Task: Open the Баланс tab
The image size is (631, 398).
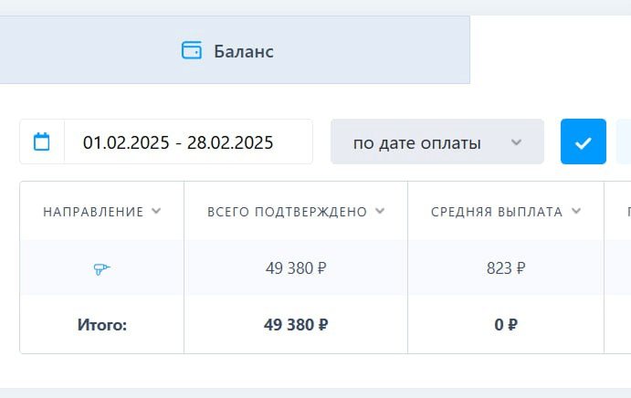Action: pyautogui.click(x=235, y=50)
